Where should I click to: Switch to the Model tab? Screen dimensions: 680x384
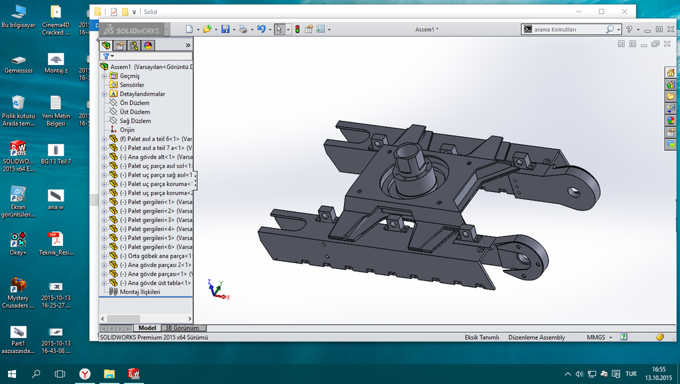pyautogui.click(x=147, y=328)
